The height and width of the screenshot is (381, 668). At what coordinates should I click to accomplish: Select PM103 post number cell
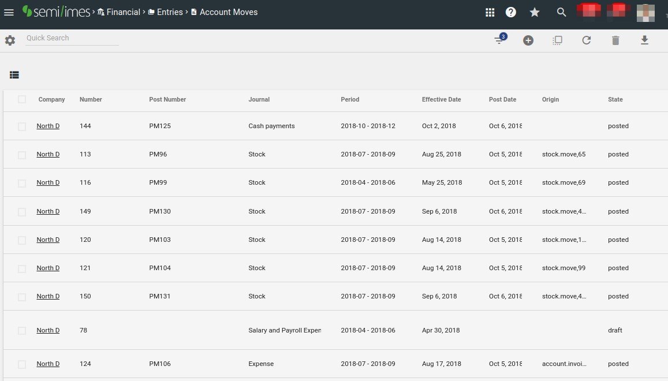click(x=160, y=240)
